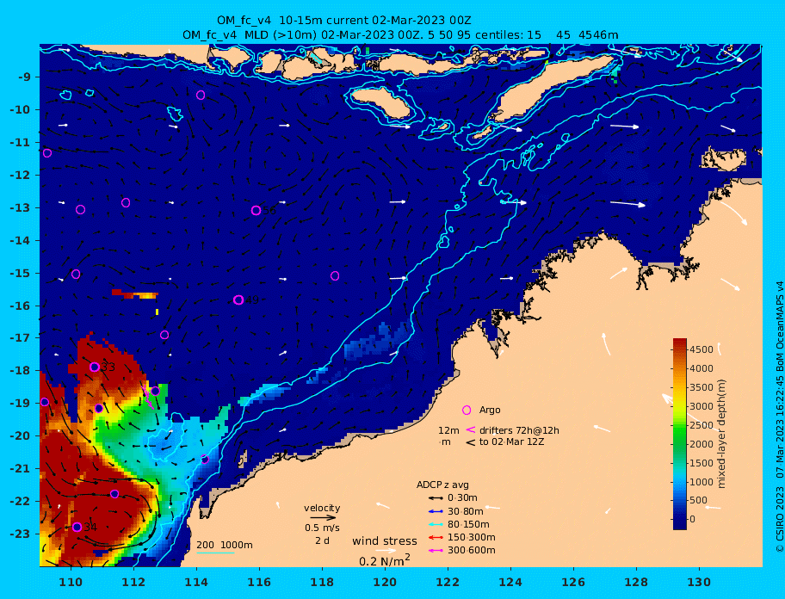The width and height of the screenshot is (785, 599).
Task: Click the '0.5 m/s' velocity value
Action: point(322,528)
